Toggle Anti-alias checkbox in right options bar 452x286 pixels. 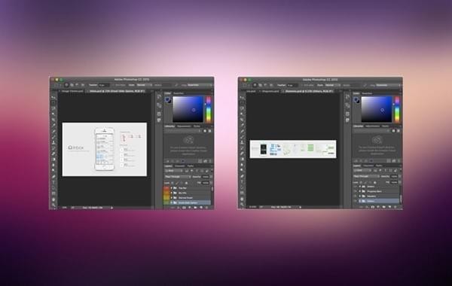click(301, 85)
